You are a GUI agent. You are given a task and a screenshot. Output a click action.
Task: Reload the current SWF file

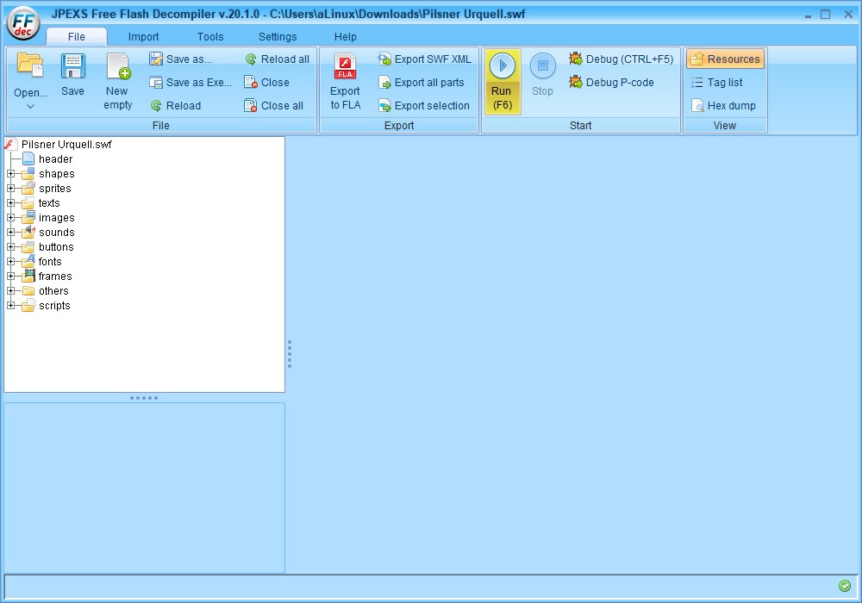pyautogui.click(x=176, y=105)
